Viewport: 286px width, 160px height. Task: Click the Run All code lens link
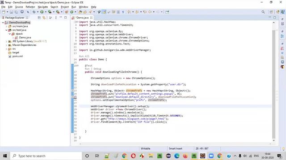click(x=84, y=56)
